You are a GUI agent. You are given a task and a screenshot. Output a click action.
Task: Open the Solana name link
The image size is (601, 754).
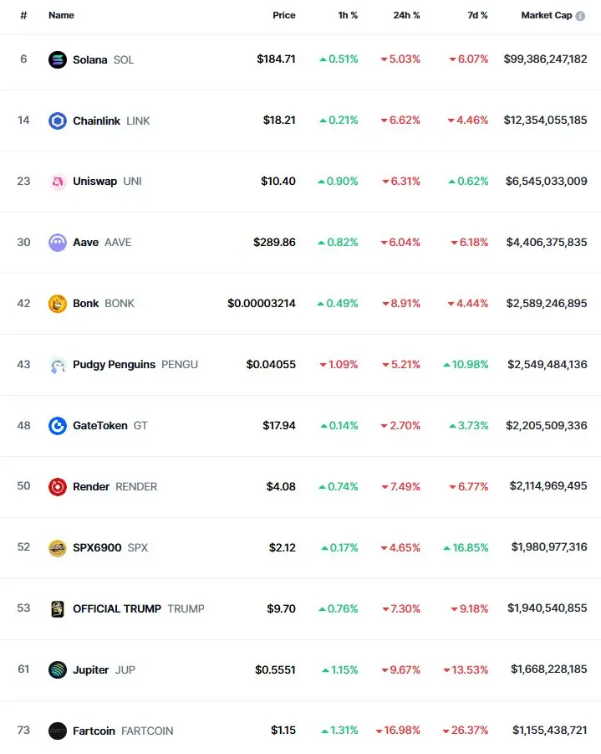(x=89, y=59)
